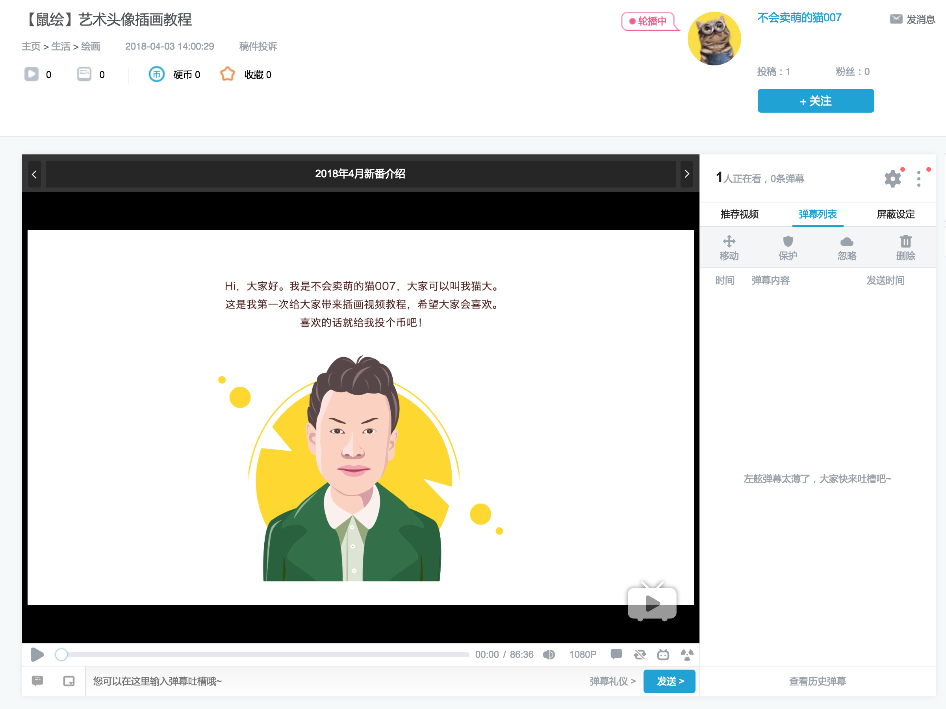
Task: Click the ignore 忽略 cloud icon
Action: pos(846,242)
